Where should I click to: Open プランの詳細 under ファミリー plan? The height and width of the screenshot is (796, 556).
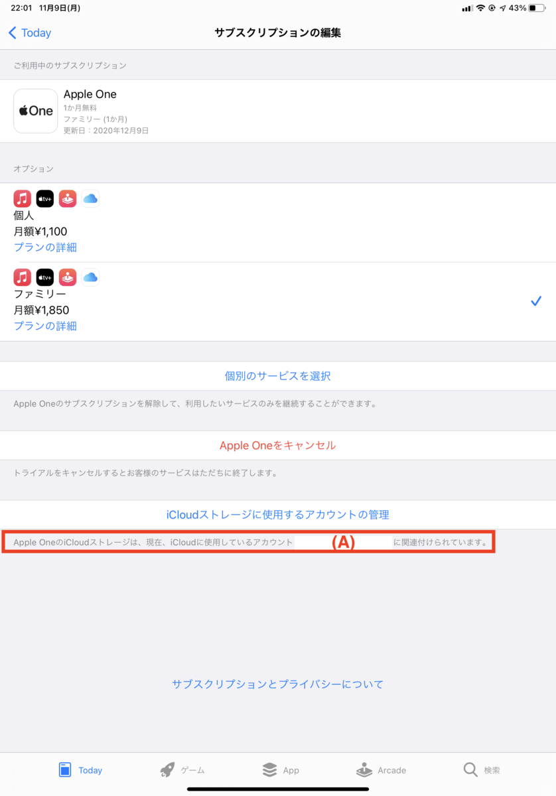click(45, 326)
